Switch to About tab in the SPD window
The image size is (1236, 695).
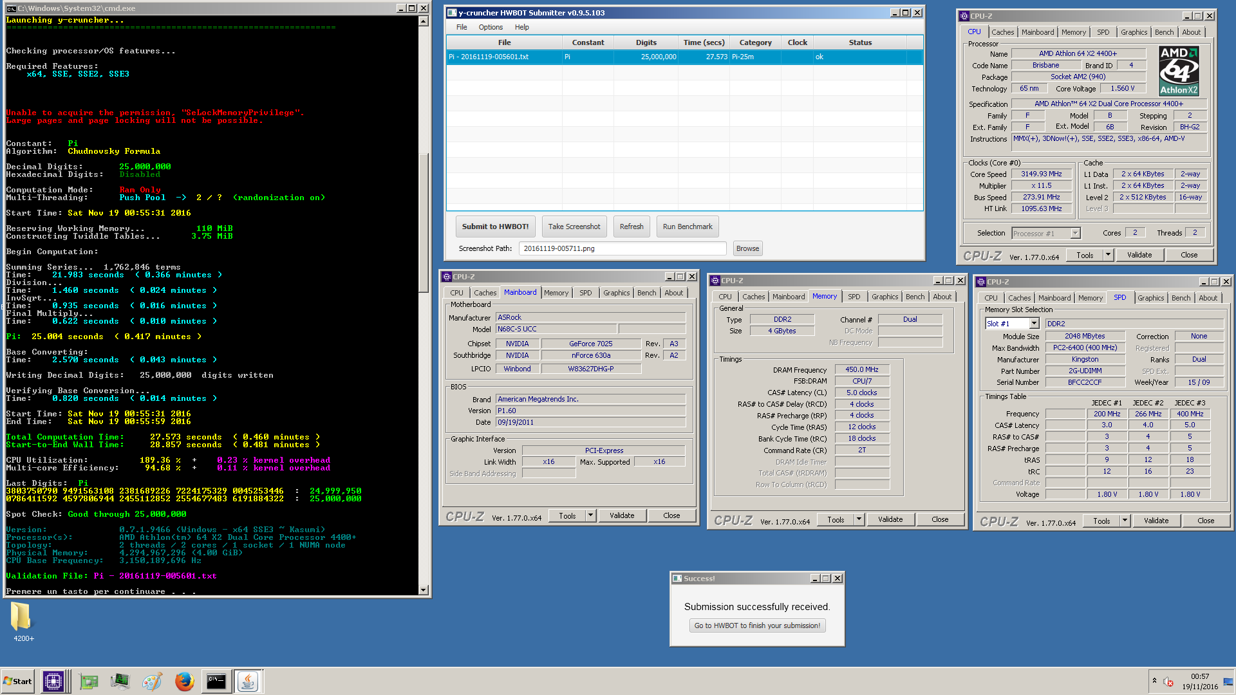pyautogui.click(x=1208, y=298)
